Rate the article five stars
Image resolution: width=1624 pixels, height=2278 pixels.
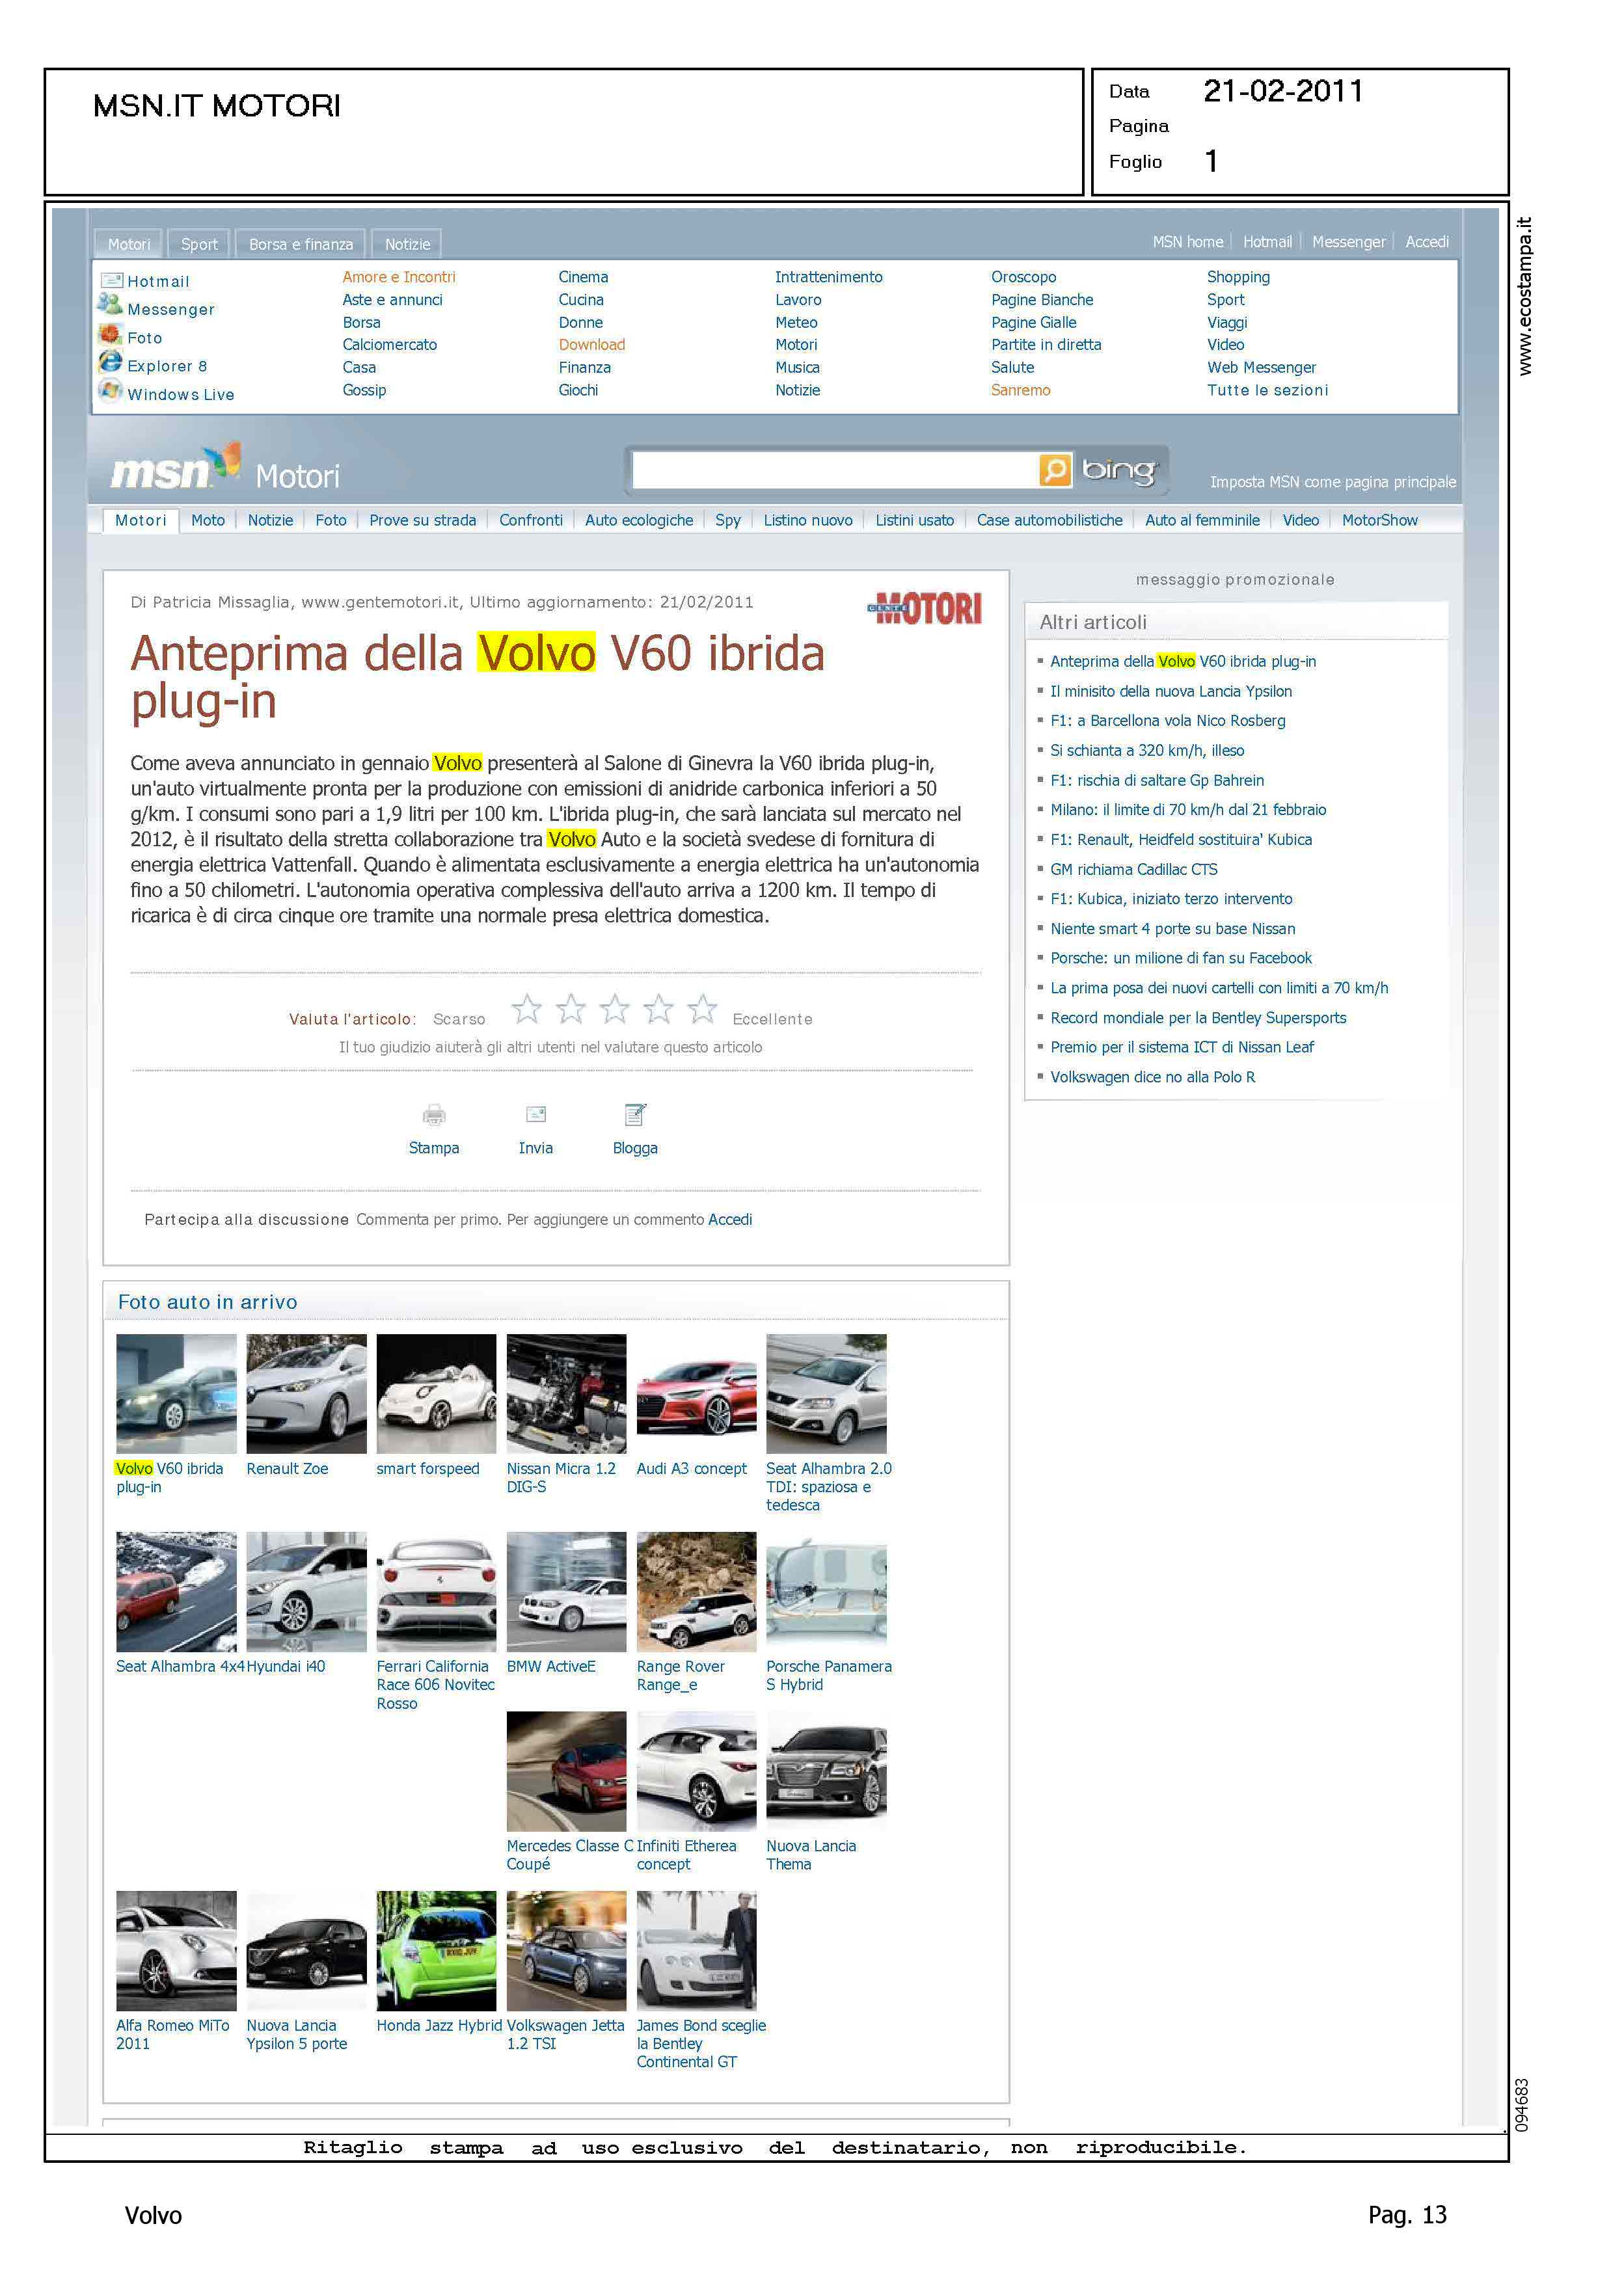point(702,1010)
